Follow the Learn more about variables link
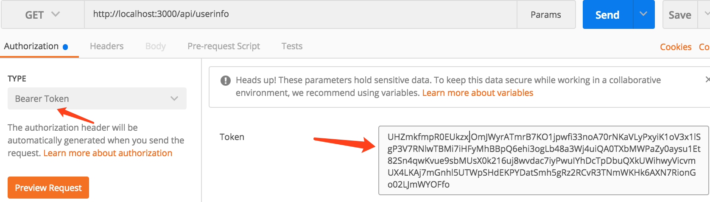Screen dimensions: 710x202 click(x=478, y=93)
